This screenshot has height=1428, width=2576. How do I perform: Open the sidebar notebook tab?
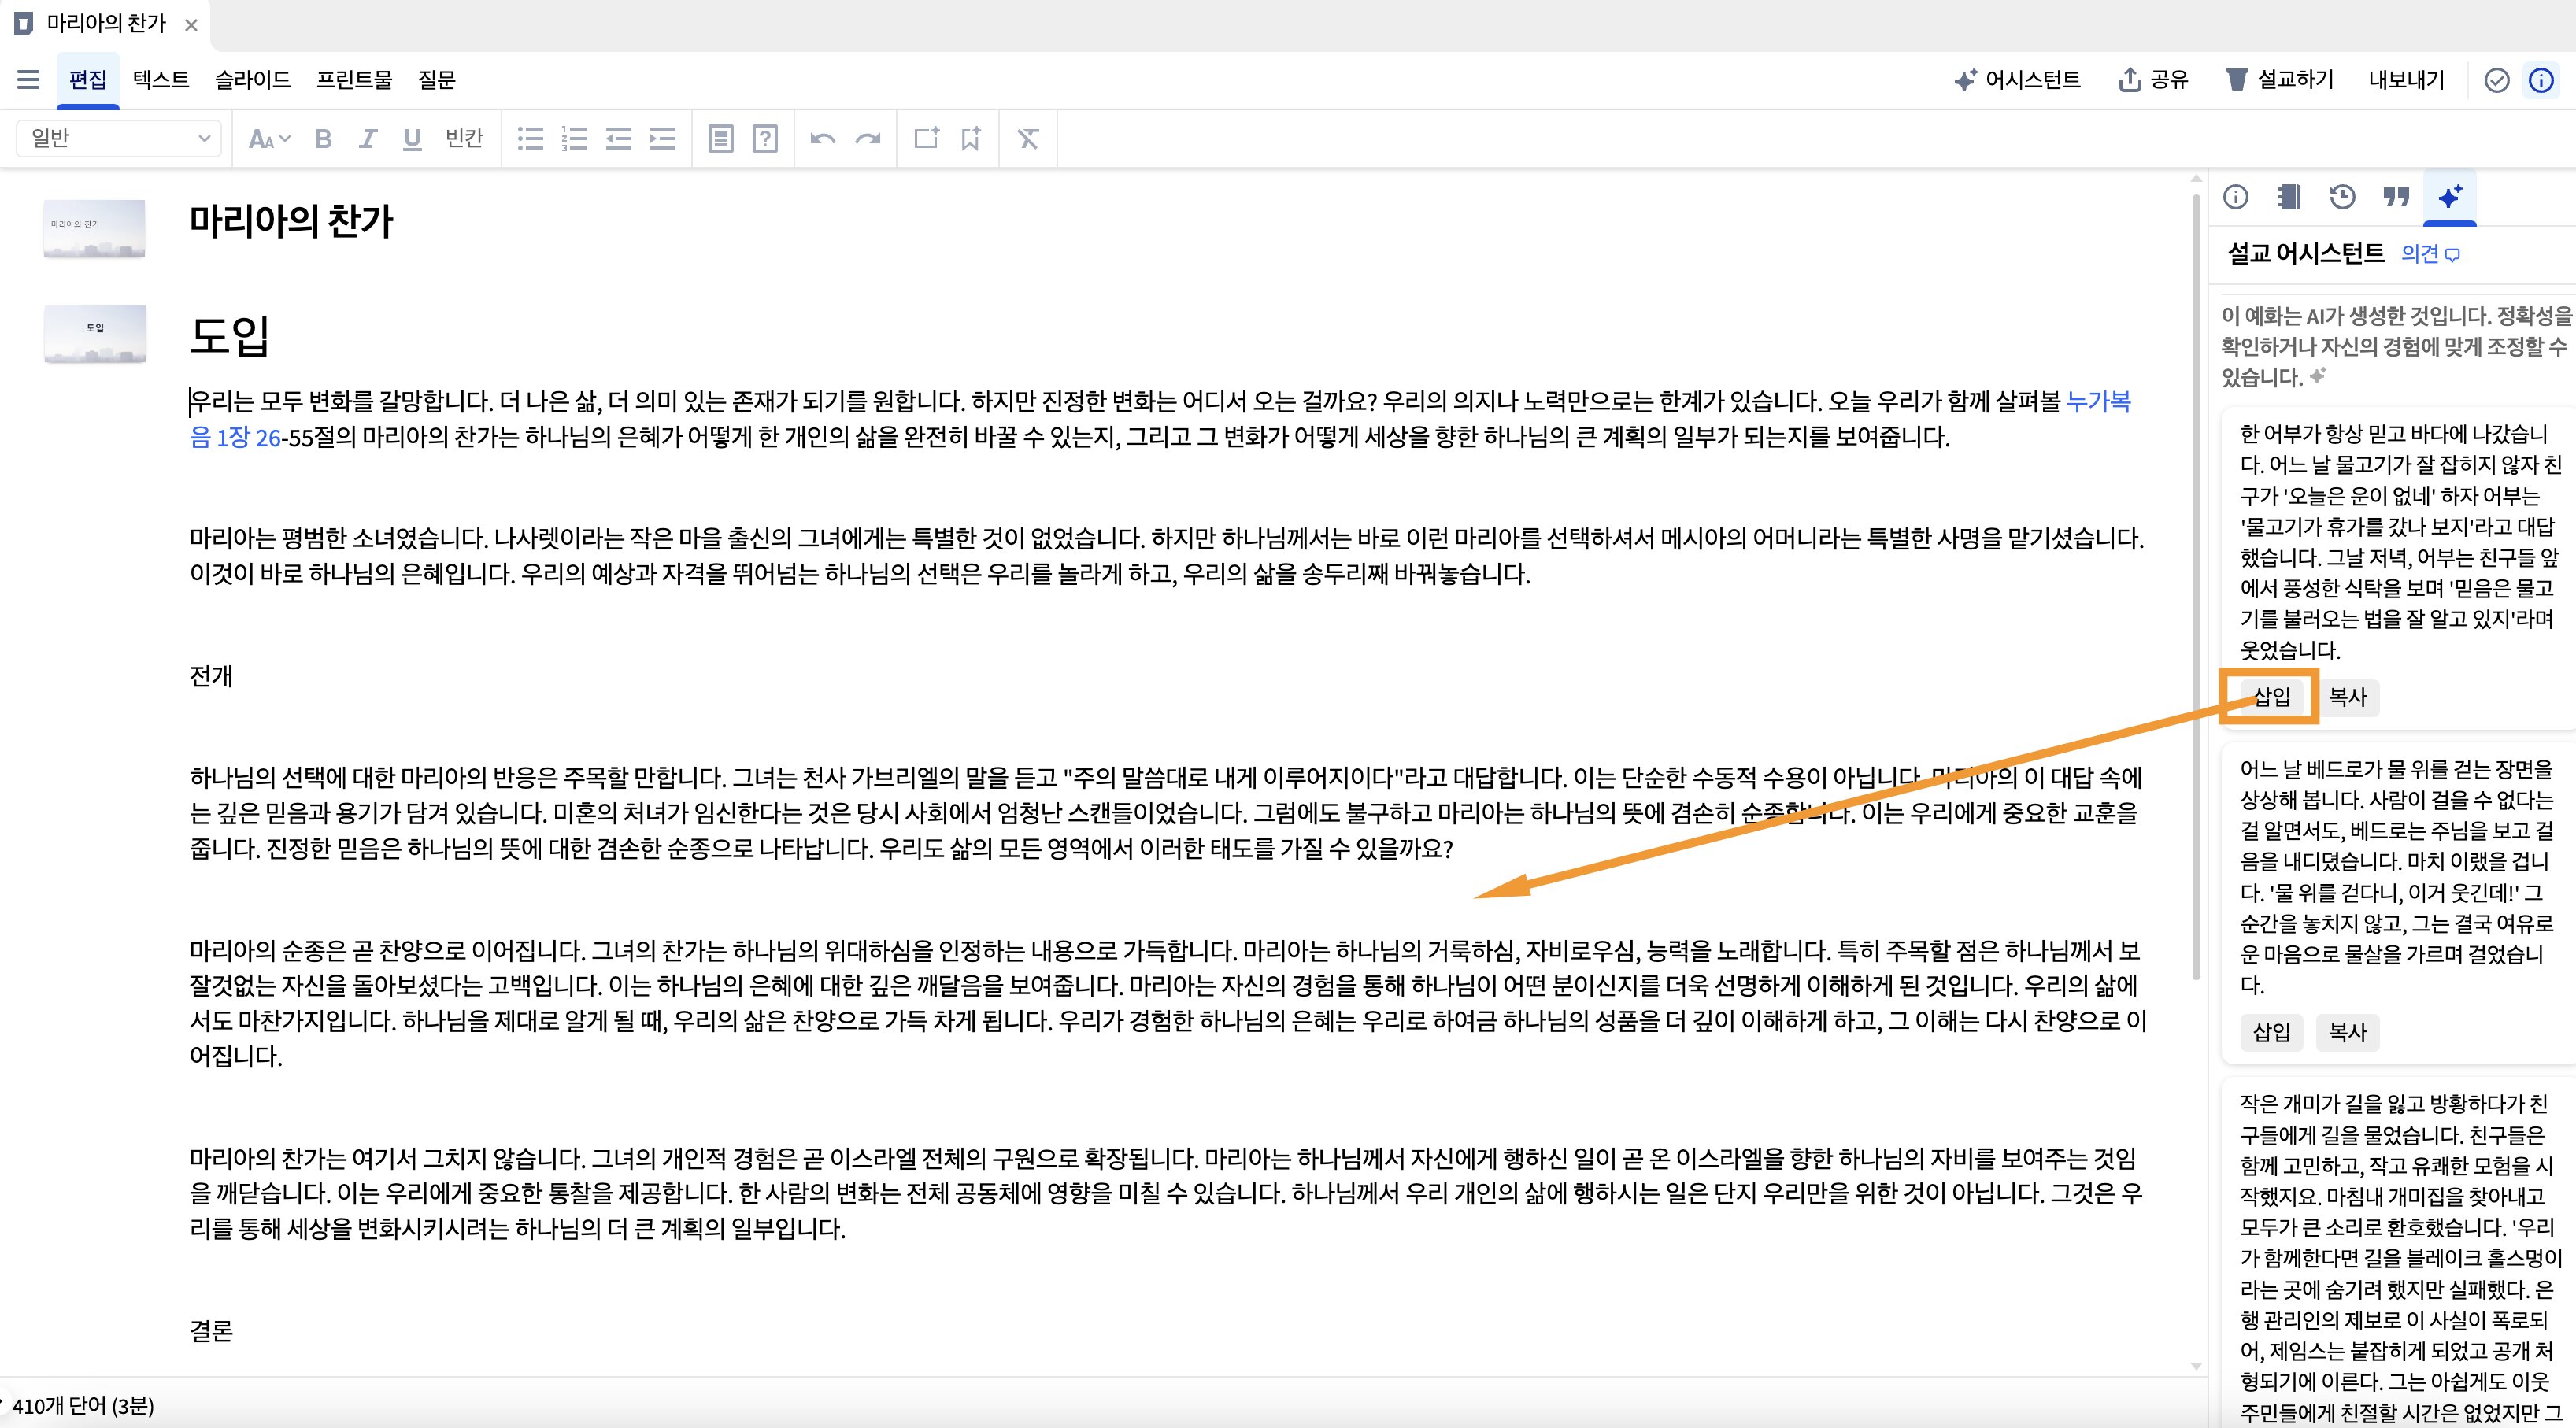[x=2289, y=197]
